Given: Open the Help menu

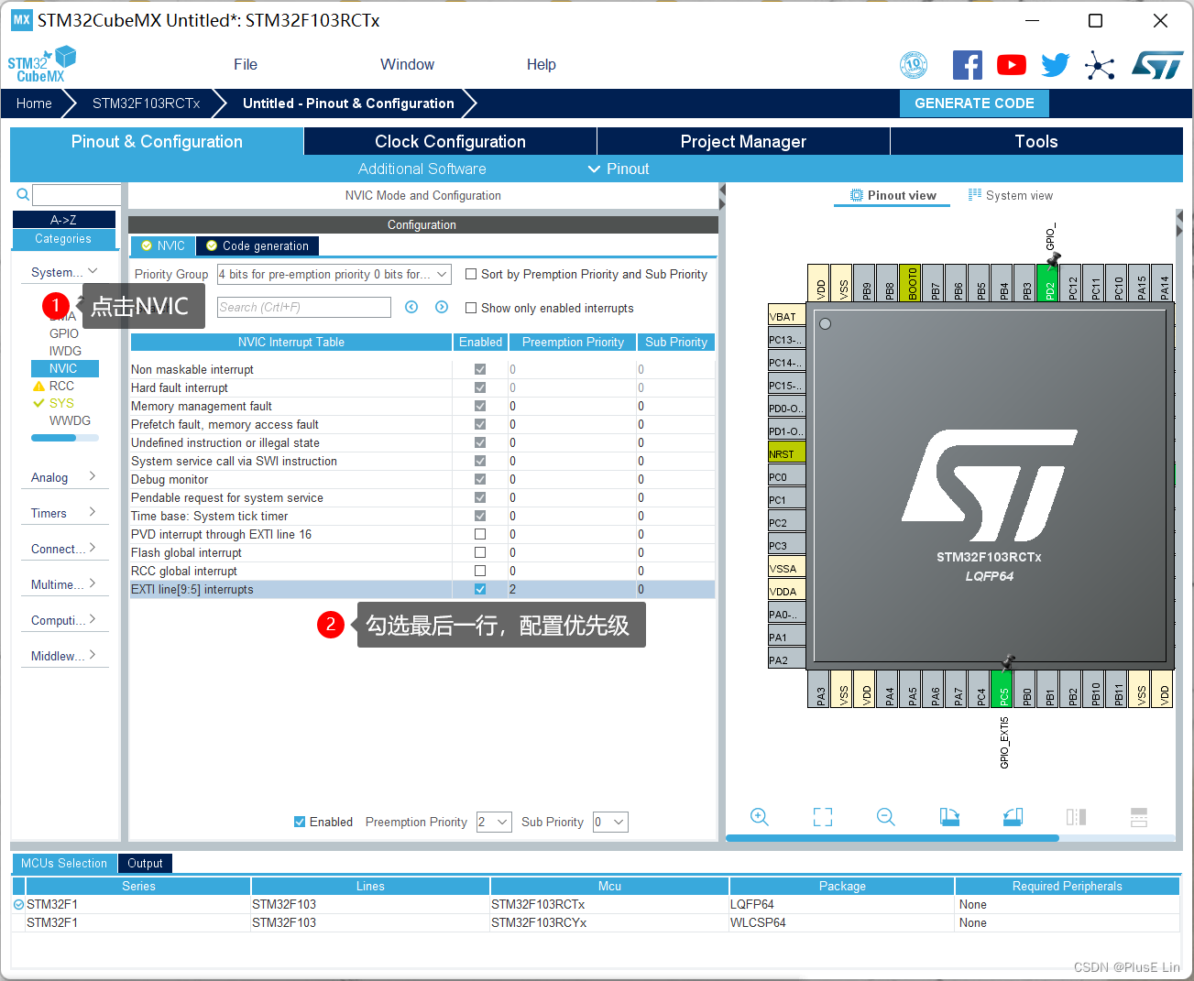Looking at the screenshot, I should coord(541,64).
